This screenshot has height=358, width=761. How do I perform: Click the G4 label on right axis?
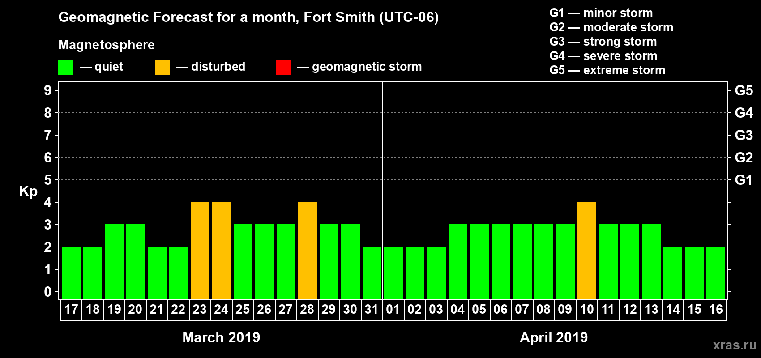tap(744, 113)
